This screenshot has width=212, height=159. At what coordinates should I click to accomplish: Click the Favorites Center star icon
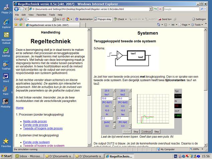pyautogui.click(x=16, y=25)
